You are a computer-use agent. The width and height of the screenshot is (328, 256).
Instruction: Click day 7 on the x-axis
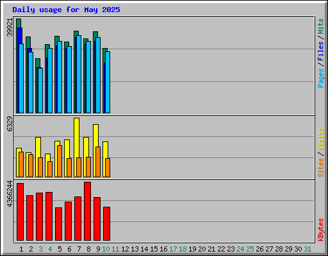[79, 249]
